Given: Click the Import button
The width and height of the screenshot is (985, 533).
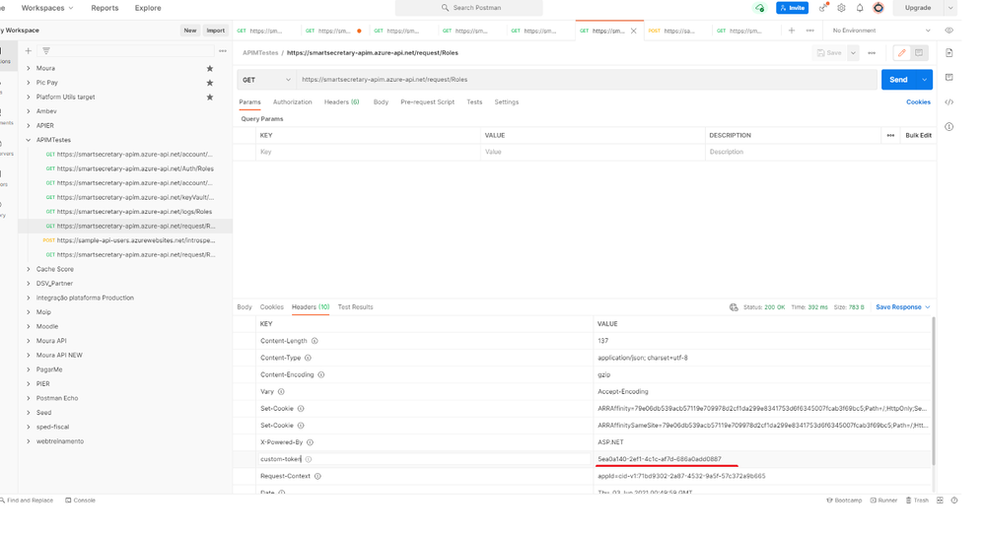Looking at the screenshot, I should 216,31.
